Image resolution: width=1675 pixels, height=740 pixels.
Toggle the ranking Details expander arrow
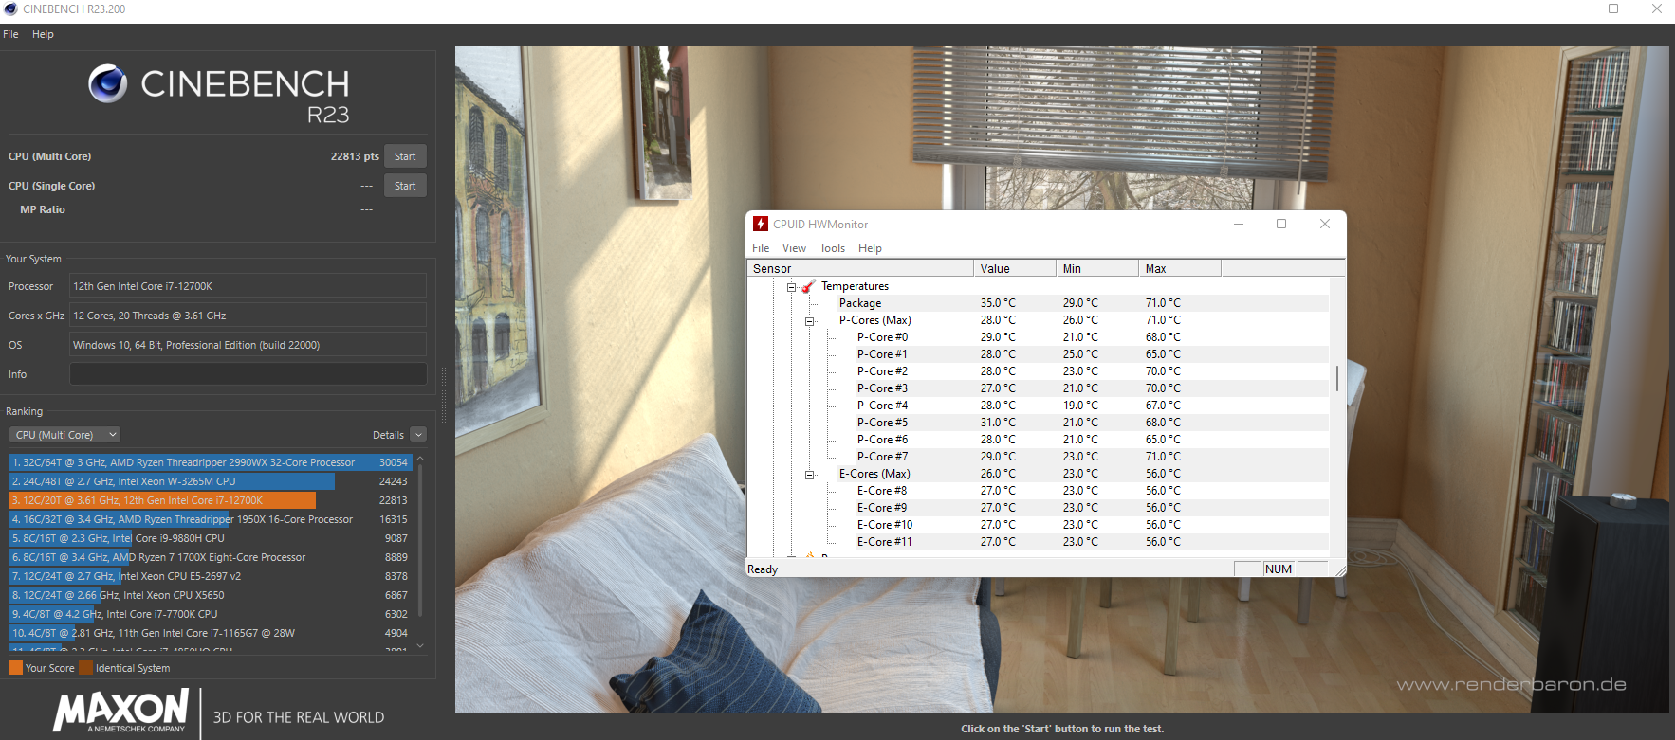pos(418,435)
